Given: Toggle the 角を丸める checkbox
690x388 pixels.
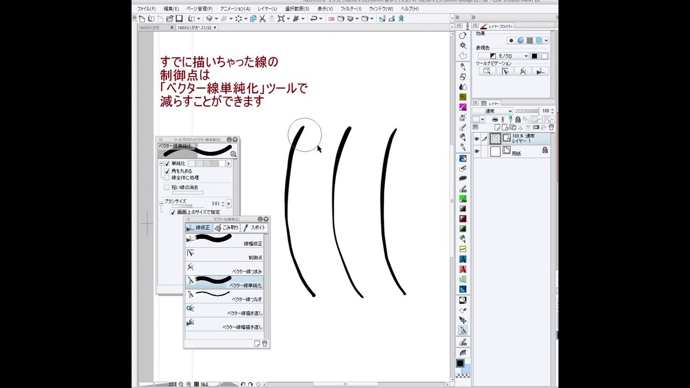Looking at the screenshot, I should pyautogui.click(x=167, y=171).
